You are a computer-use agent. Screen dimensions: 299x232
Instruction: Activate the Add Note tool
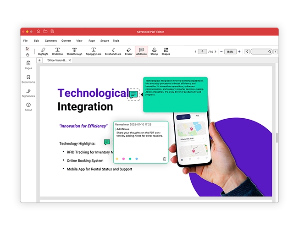[x=142, y=51]
